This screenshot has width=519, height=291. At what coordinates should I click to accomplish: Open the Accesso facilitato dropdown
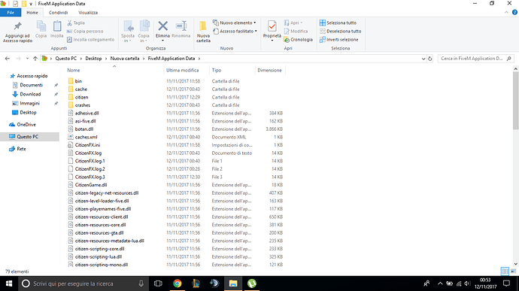tap(235, 31)
